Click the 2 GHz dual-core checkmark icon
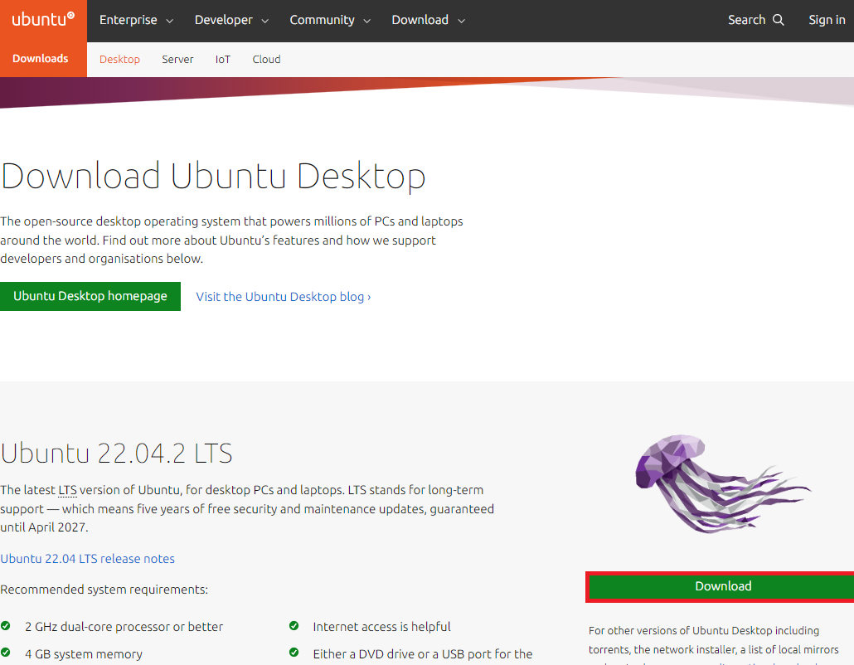Screen dimensions: 854x665 coord(6,626)
